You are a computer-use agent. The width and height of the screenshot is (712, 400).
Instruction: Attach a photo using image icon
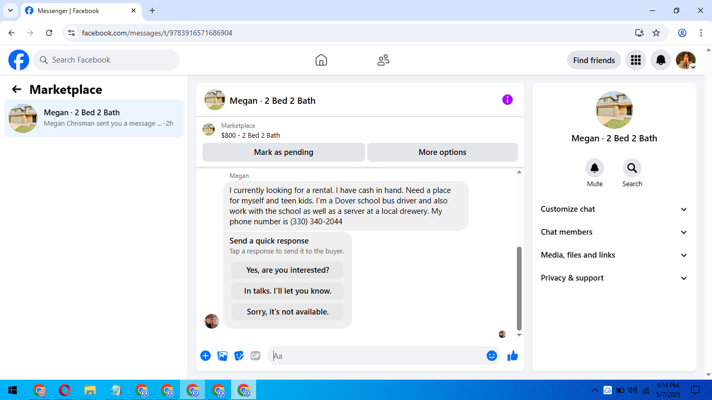(x=222, y=356)
